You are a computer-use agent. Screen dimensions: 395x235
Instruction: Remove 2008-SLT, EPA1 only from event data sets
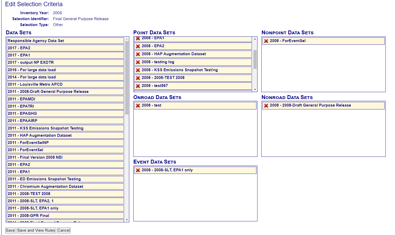point(138,170)
